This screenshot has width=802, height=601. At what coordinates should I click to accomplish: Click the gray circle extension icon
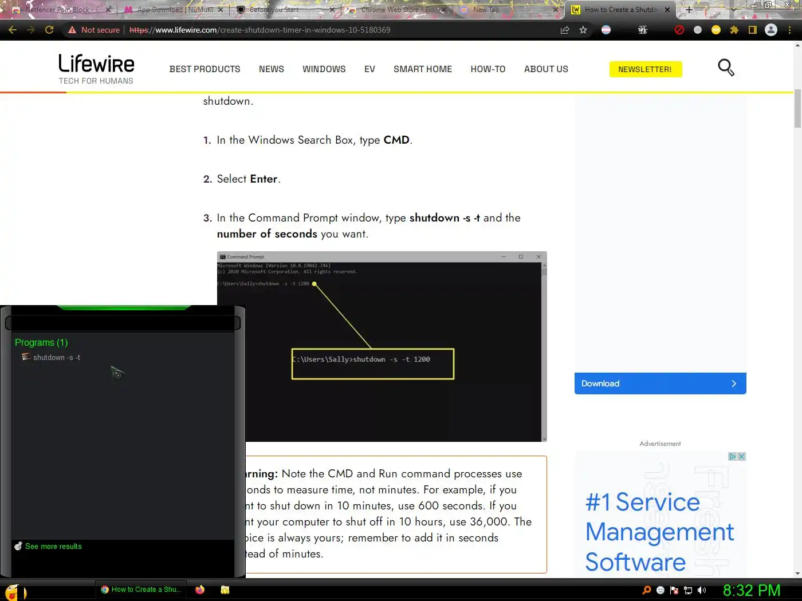[x=698, y=30]
